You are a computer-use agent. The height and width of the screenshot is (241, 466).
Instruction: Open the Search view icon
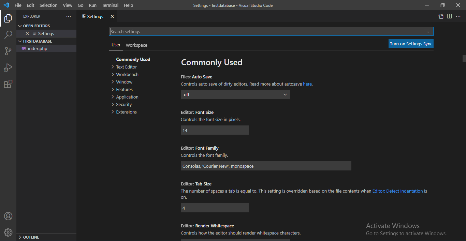click(8, 35)
